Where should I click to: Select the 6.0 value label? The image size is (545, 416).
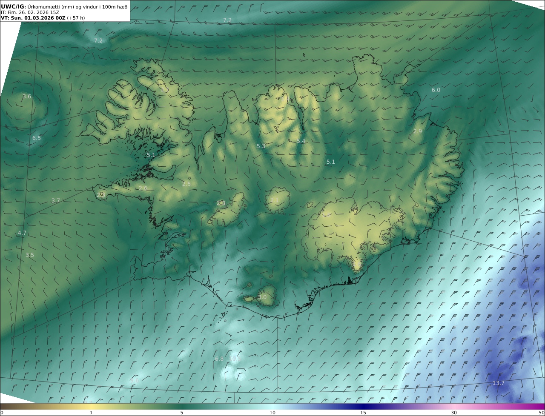[x=436, y=90]
